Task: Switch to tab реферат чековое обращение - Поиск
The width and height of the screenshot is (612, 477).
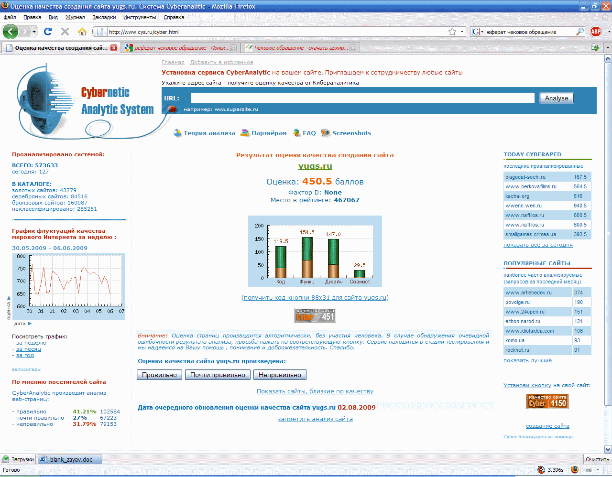Action: (x=180, y=48)
